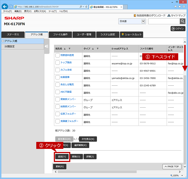Image resolution: width=188 pixels, height=179 pixels.
Task: Open お気に入り(A) menu
Action: pyautogui.click(x=40, y=11)
